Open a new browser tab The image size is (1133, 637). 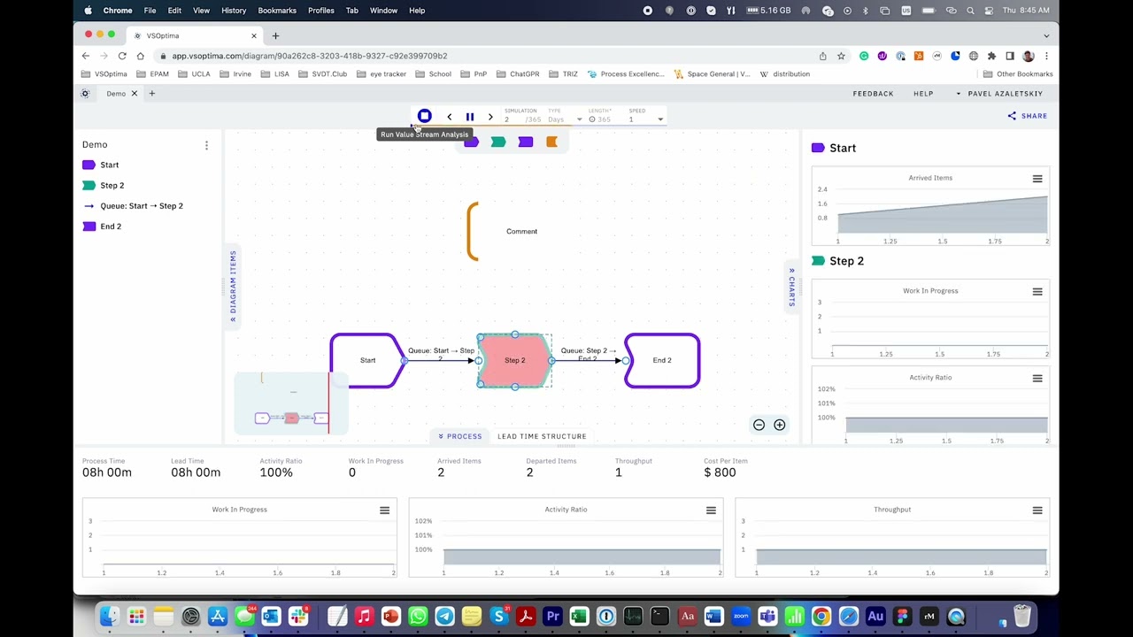pos(275,36)
